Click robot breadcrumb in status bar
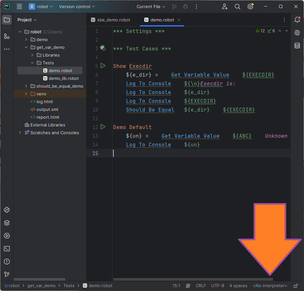304x291 pixels. coord(12,286)
